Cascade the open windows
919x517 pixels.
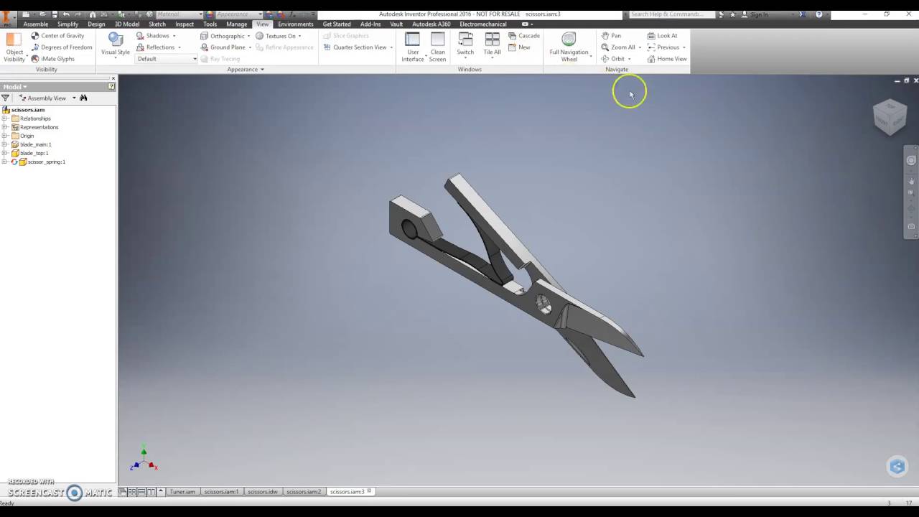tap(523, 36)
